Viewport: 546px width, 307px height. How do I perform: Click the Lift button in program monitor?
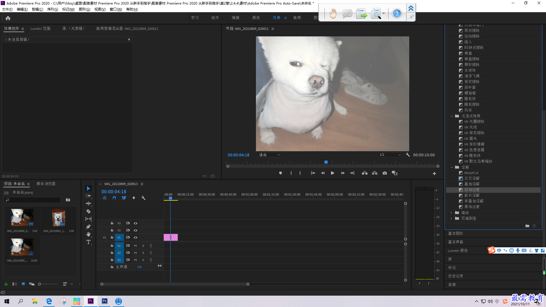point(365,173)
